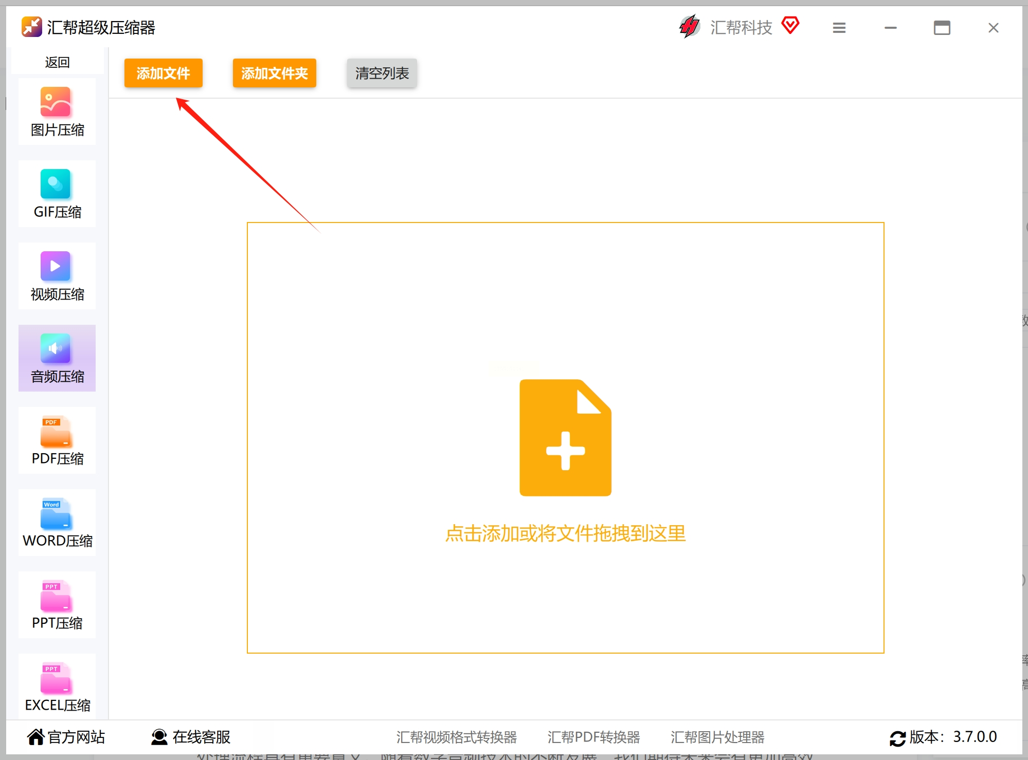Clear the list with 清空列表
Image resolution: width=1028 pixels, height=760 pixels.
coord(382,73)
